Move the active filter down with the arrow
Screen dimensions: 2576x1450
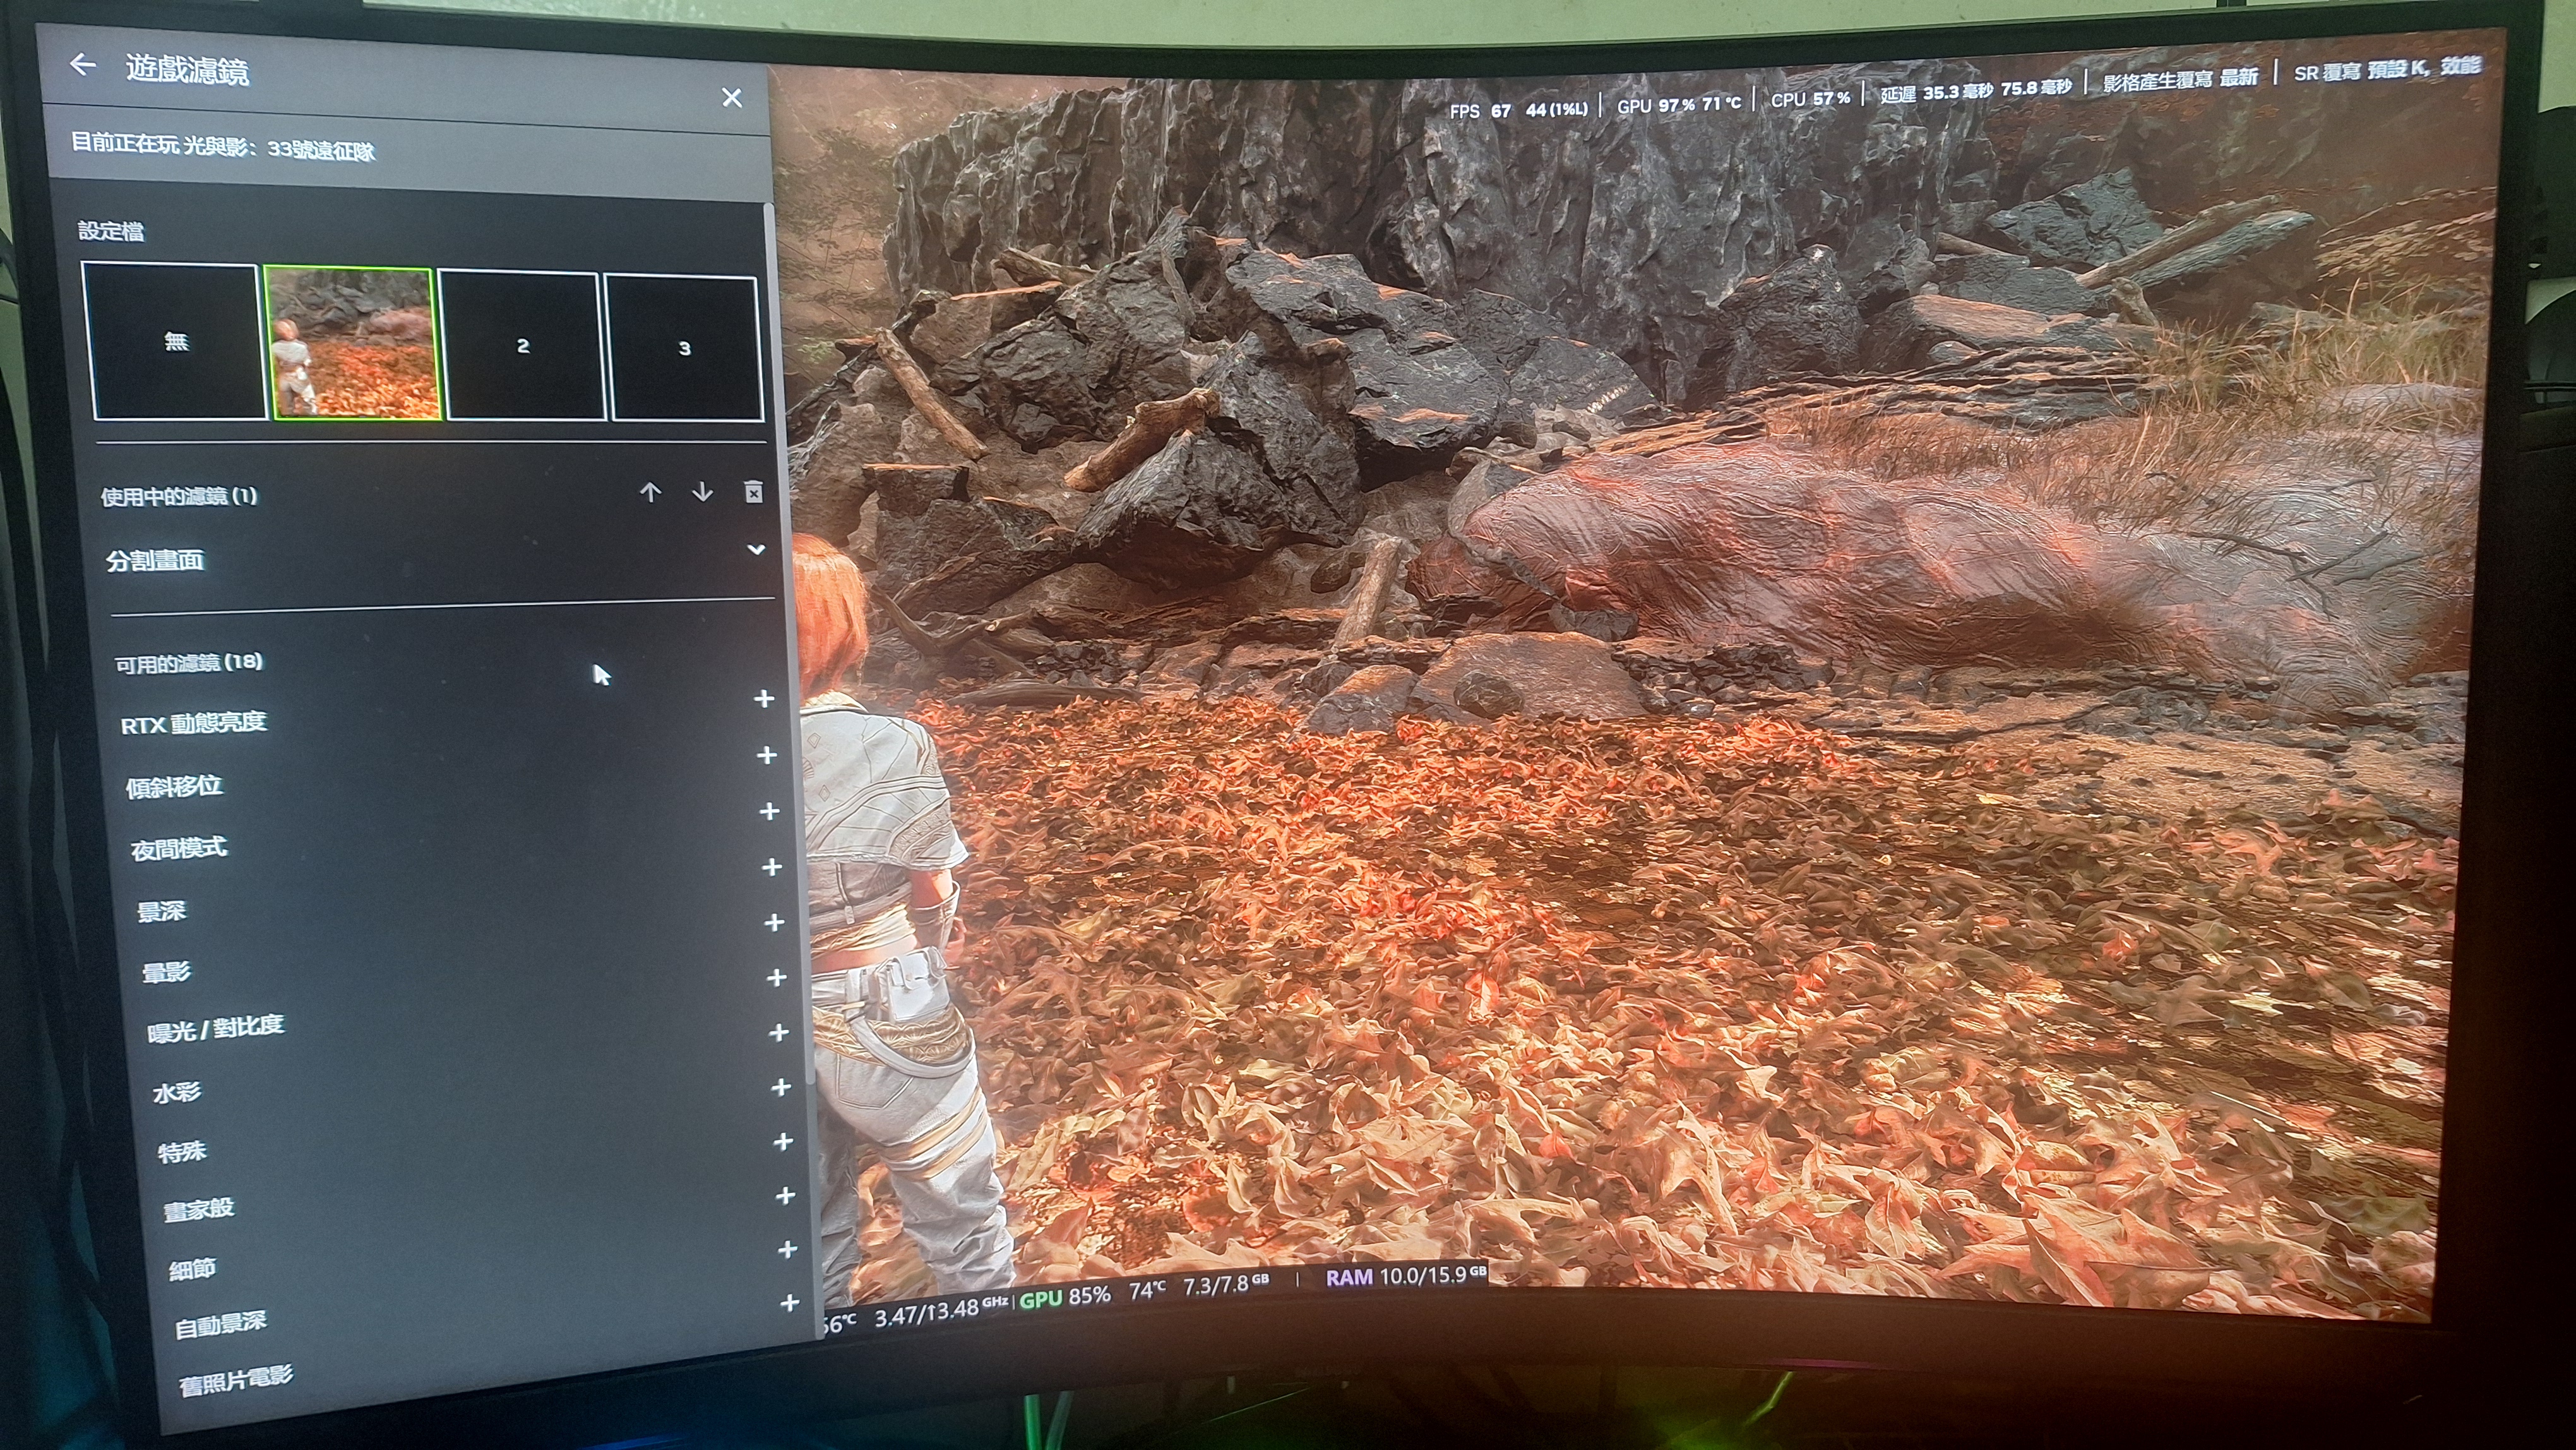702,492
